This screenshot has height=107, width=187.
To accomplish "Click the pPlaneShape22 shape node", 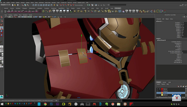I will (162, 40).
